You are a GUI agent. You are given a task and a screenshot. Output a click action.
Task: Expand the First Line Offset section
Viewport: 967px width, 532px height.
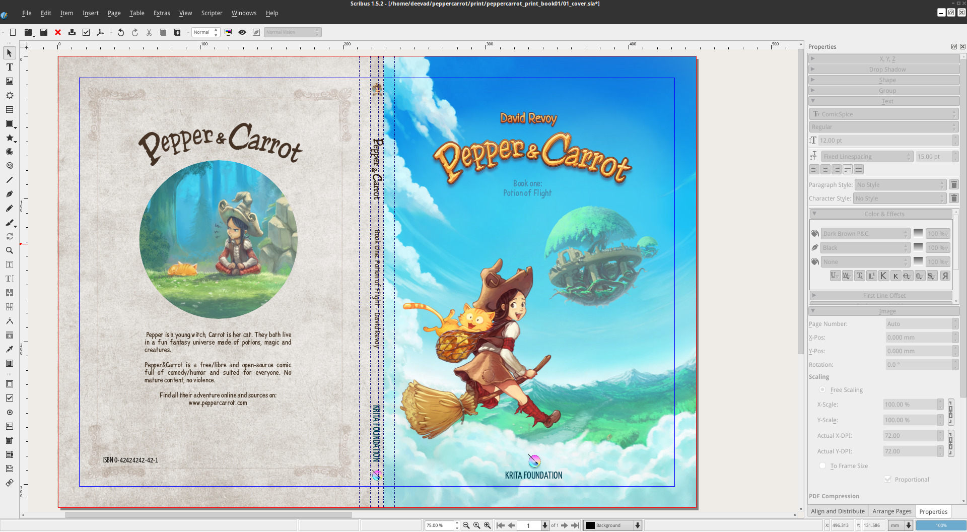coord(881,296)
